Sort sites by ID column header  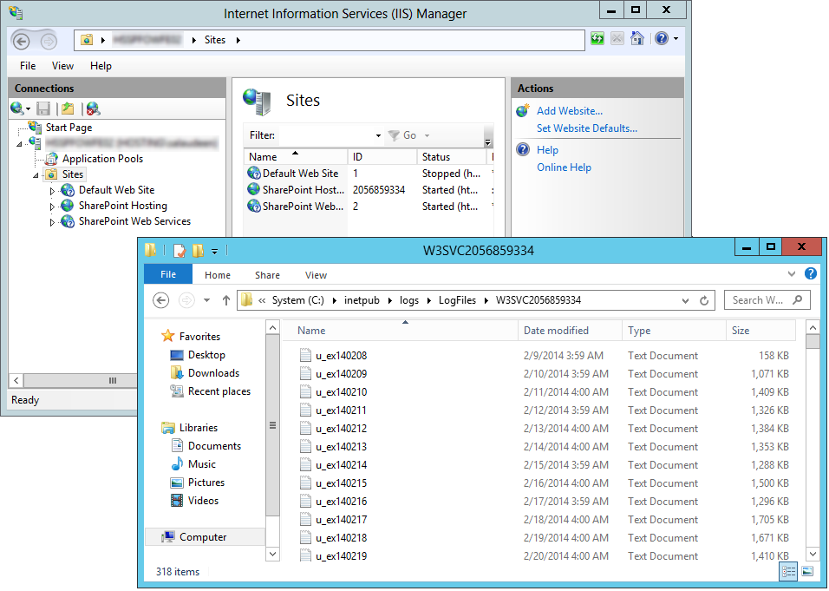[382, 156]
